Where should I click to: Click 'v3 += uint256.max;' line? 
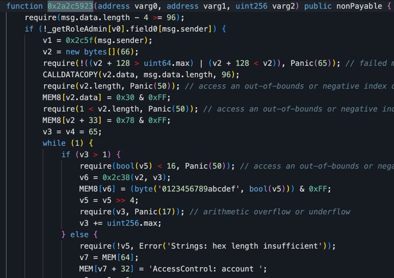pos(121,223)
